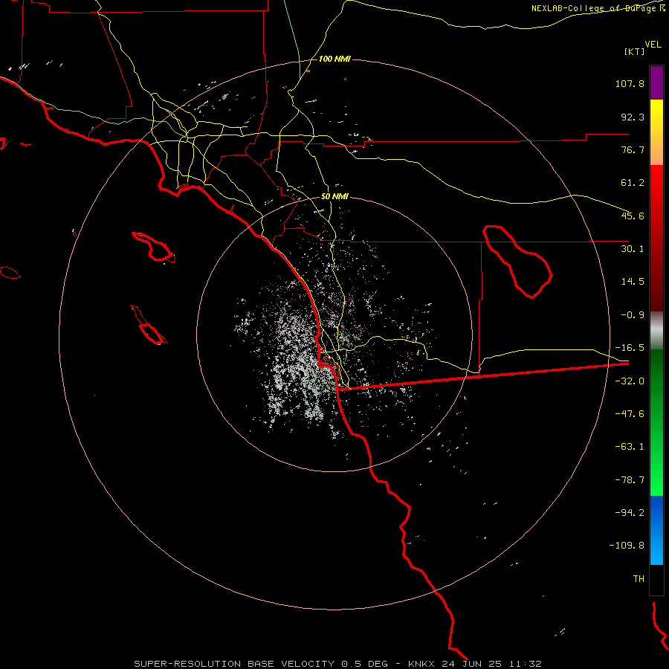Select the -109.8 velocity scale value

click(627, 546)
